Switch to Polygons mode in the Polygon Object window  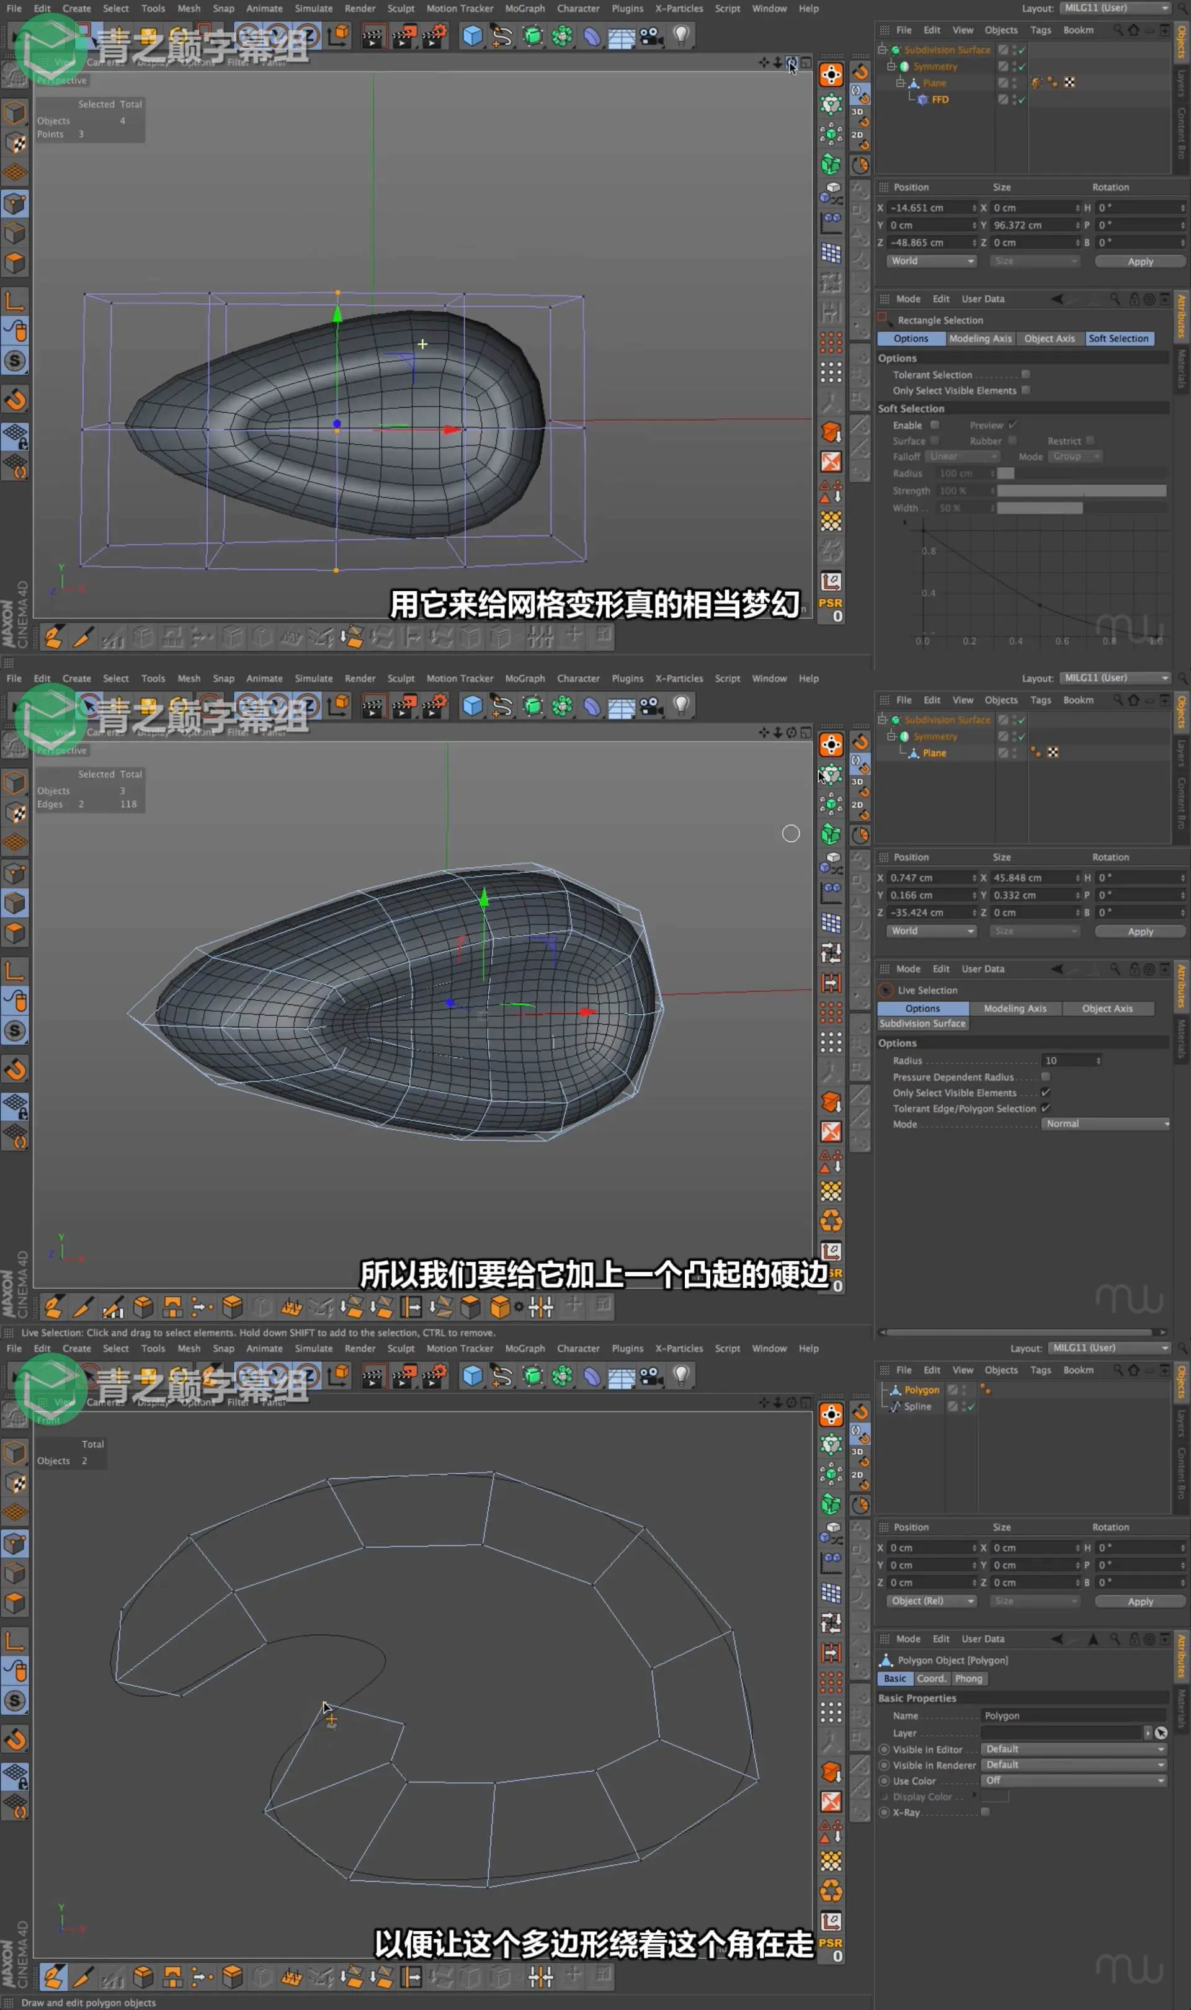pyautogui.click(x=14, y=1602)
